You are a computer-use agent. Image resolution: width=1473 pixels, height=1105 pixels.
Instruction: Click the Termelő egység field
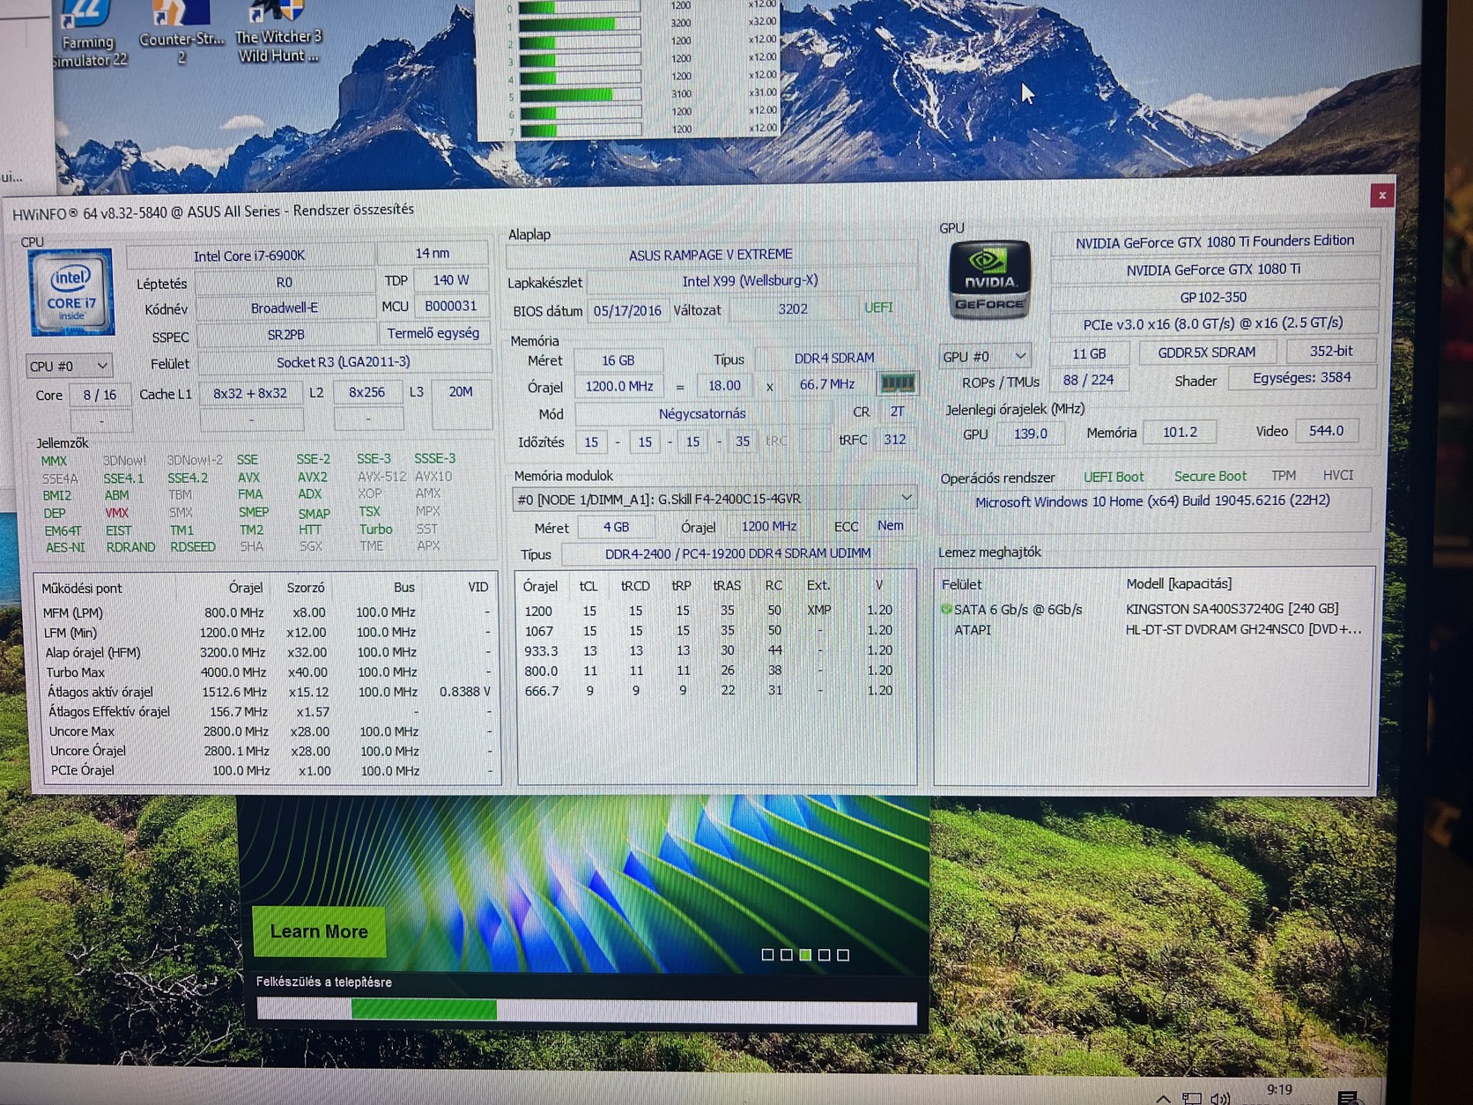tap(433, 333)
